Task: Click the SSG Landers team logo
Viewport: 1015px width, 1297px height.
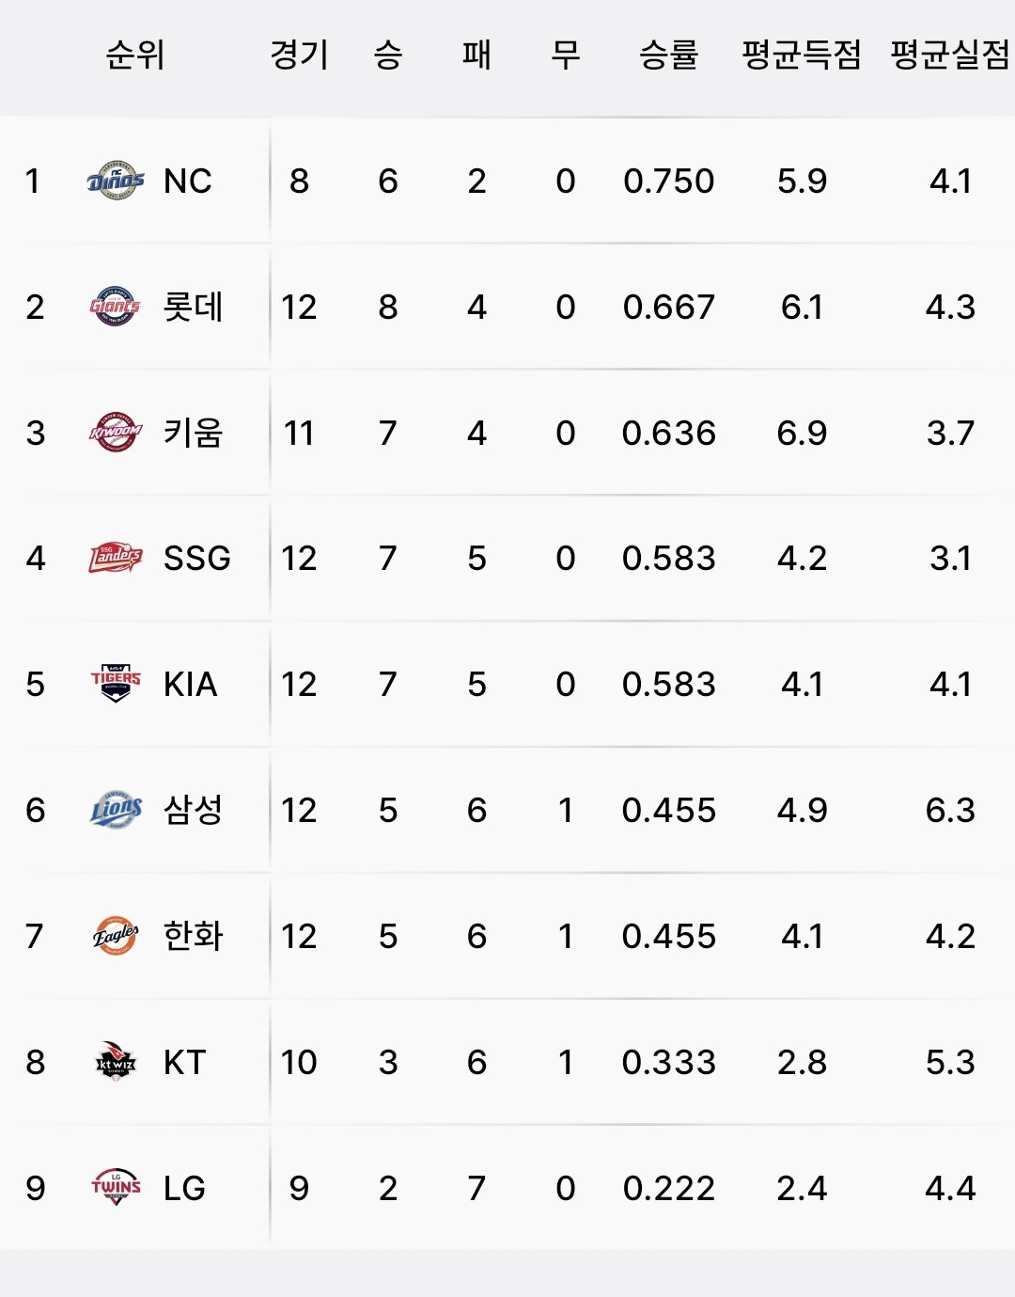Action: coord(116,558)
